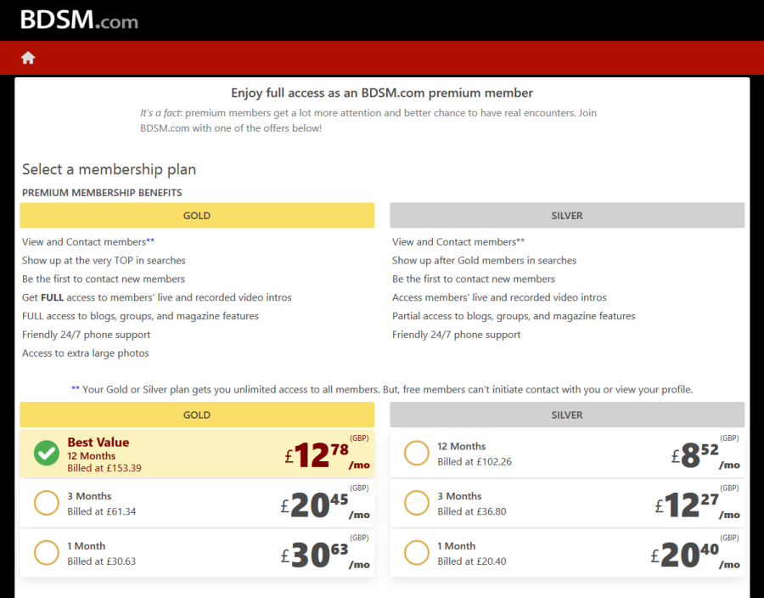Pick the Silver 12 Months plan radio button
This screenshot has height=598, width=764.
click(x=417, y=454)
